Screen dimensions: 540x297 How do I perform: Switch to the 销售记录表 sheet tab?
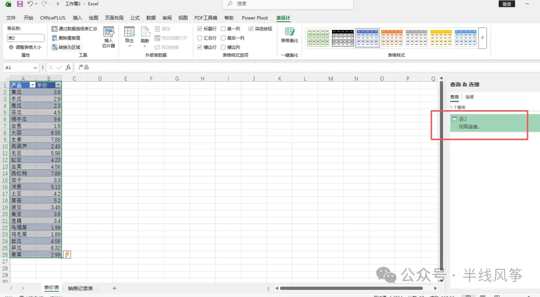[x=80, y=288]
